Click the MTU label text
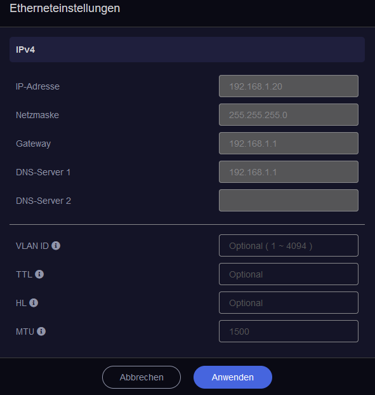The image size is (375, 395). pos(25,331)
